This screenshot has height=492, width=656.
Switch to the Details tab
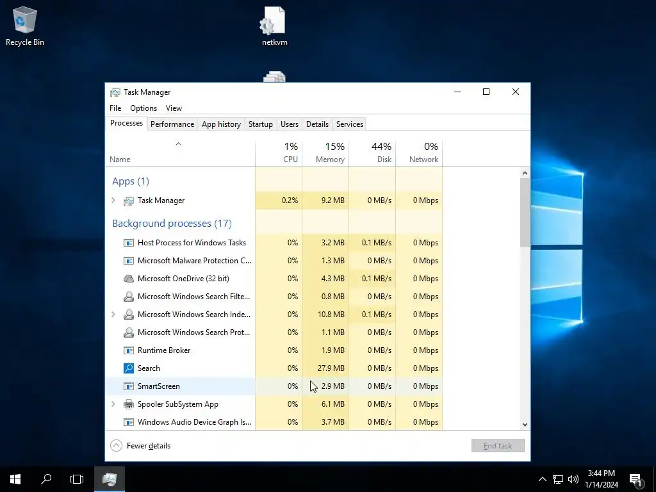point(317,124)
